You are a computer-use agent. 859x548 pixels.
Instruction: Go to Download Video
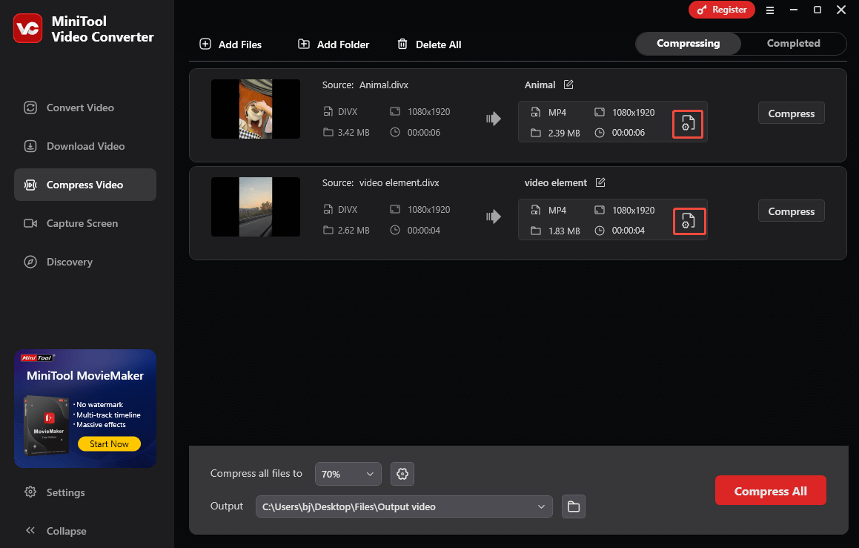(85, 146)
